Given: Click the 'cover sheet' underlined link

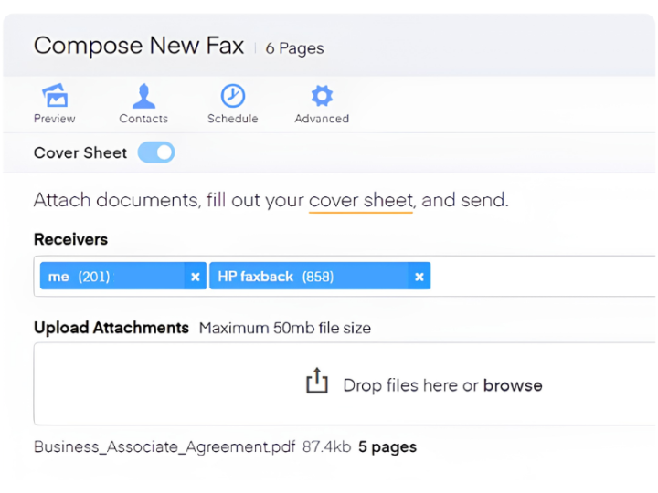Looking at the screenshot, I should [x=361, y=200].
